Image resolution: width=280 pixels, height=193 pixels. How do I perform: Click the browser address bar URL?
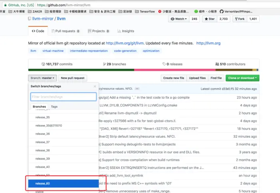pos(64,5)
